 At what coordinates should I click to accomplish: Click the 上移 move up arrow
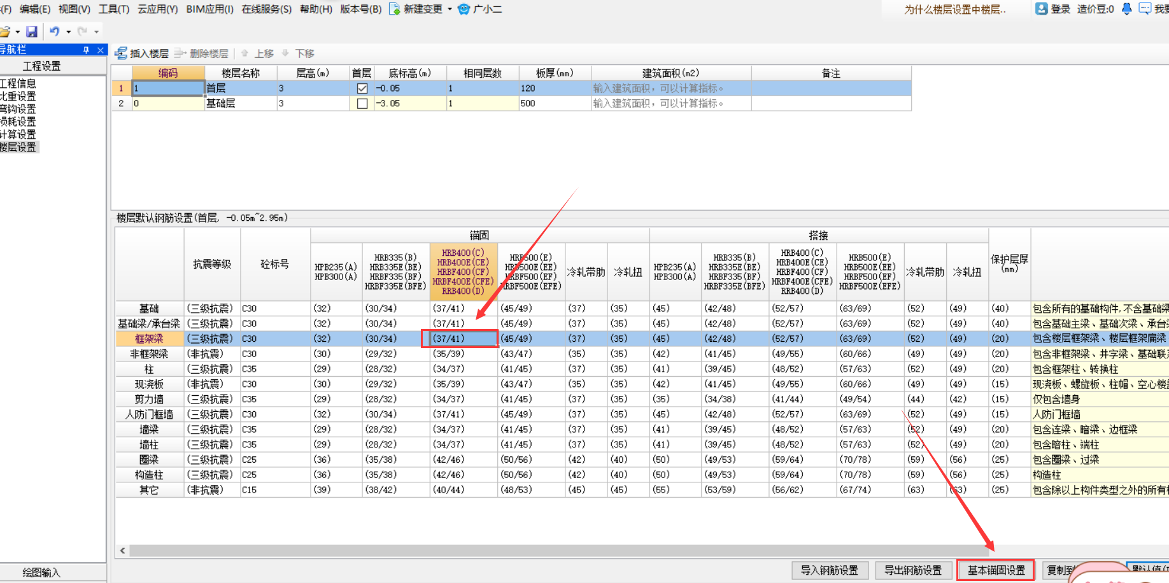click(x=244, y=53)
